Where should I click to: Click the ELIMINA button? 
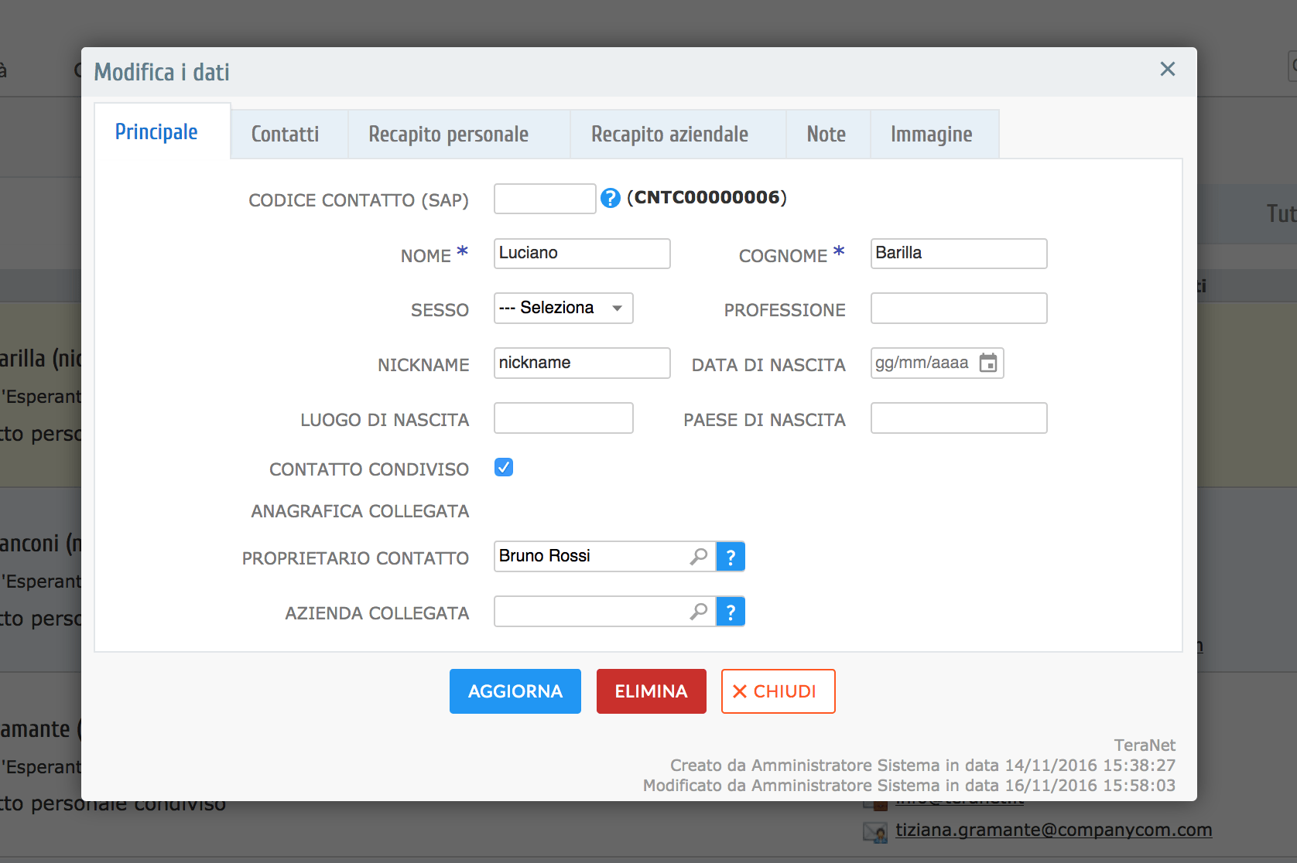(652, 691)
